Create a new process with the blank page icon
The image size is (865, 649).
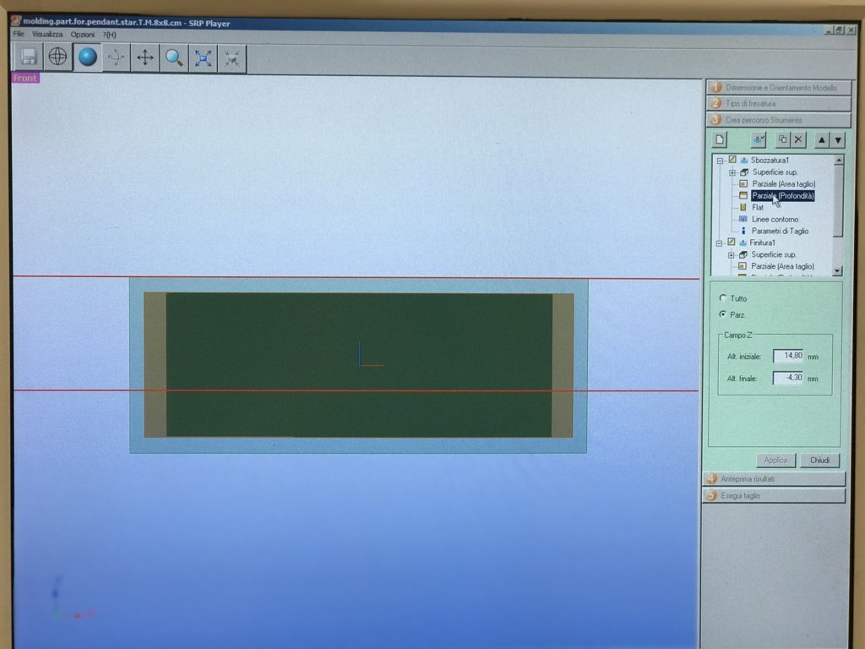coord(720,139)
